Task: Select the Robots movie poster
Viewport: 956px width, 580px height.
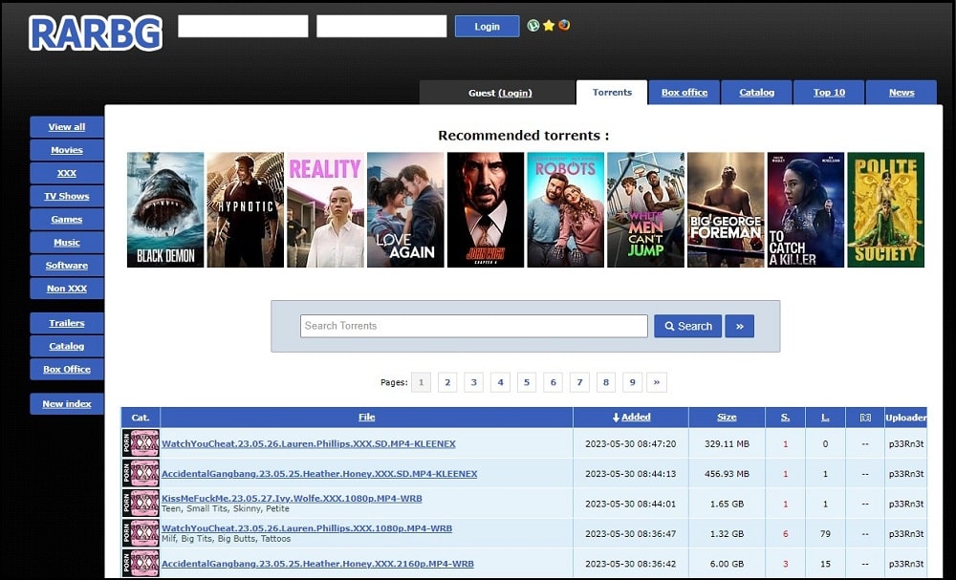Action: pos(566,209)
